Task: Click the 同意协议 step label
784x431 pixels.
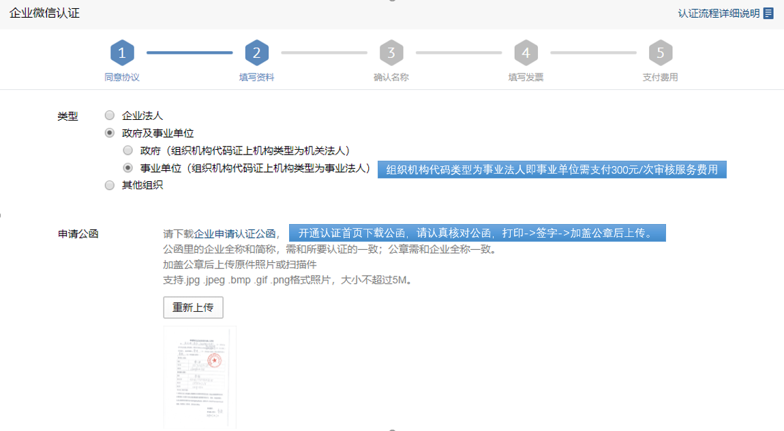Action: (122, 78)
